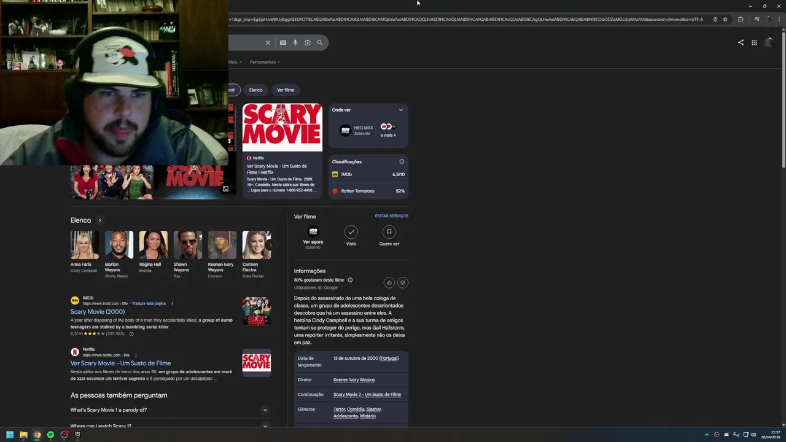Open the Netflix result three-dot menu
The height and width of the screenshot is (442, 786).
(136, 355)
